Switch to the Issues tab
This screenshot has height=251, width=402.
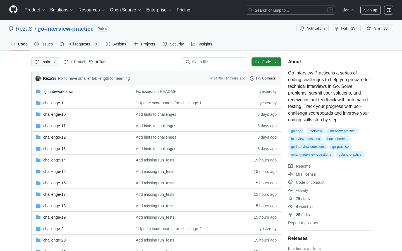44,44
